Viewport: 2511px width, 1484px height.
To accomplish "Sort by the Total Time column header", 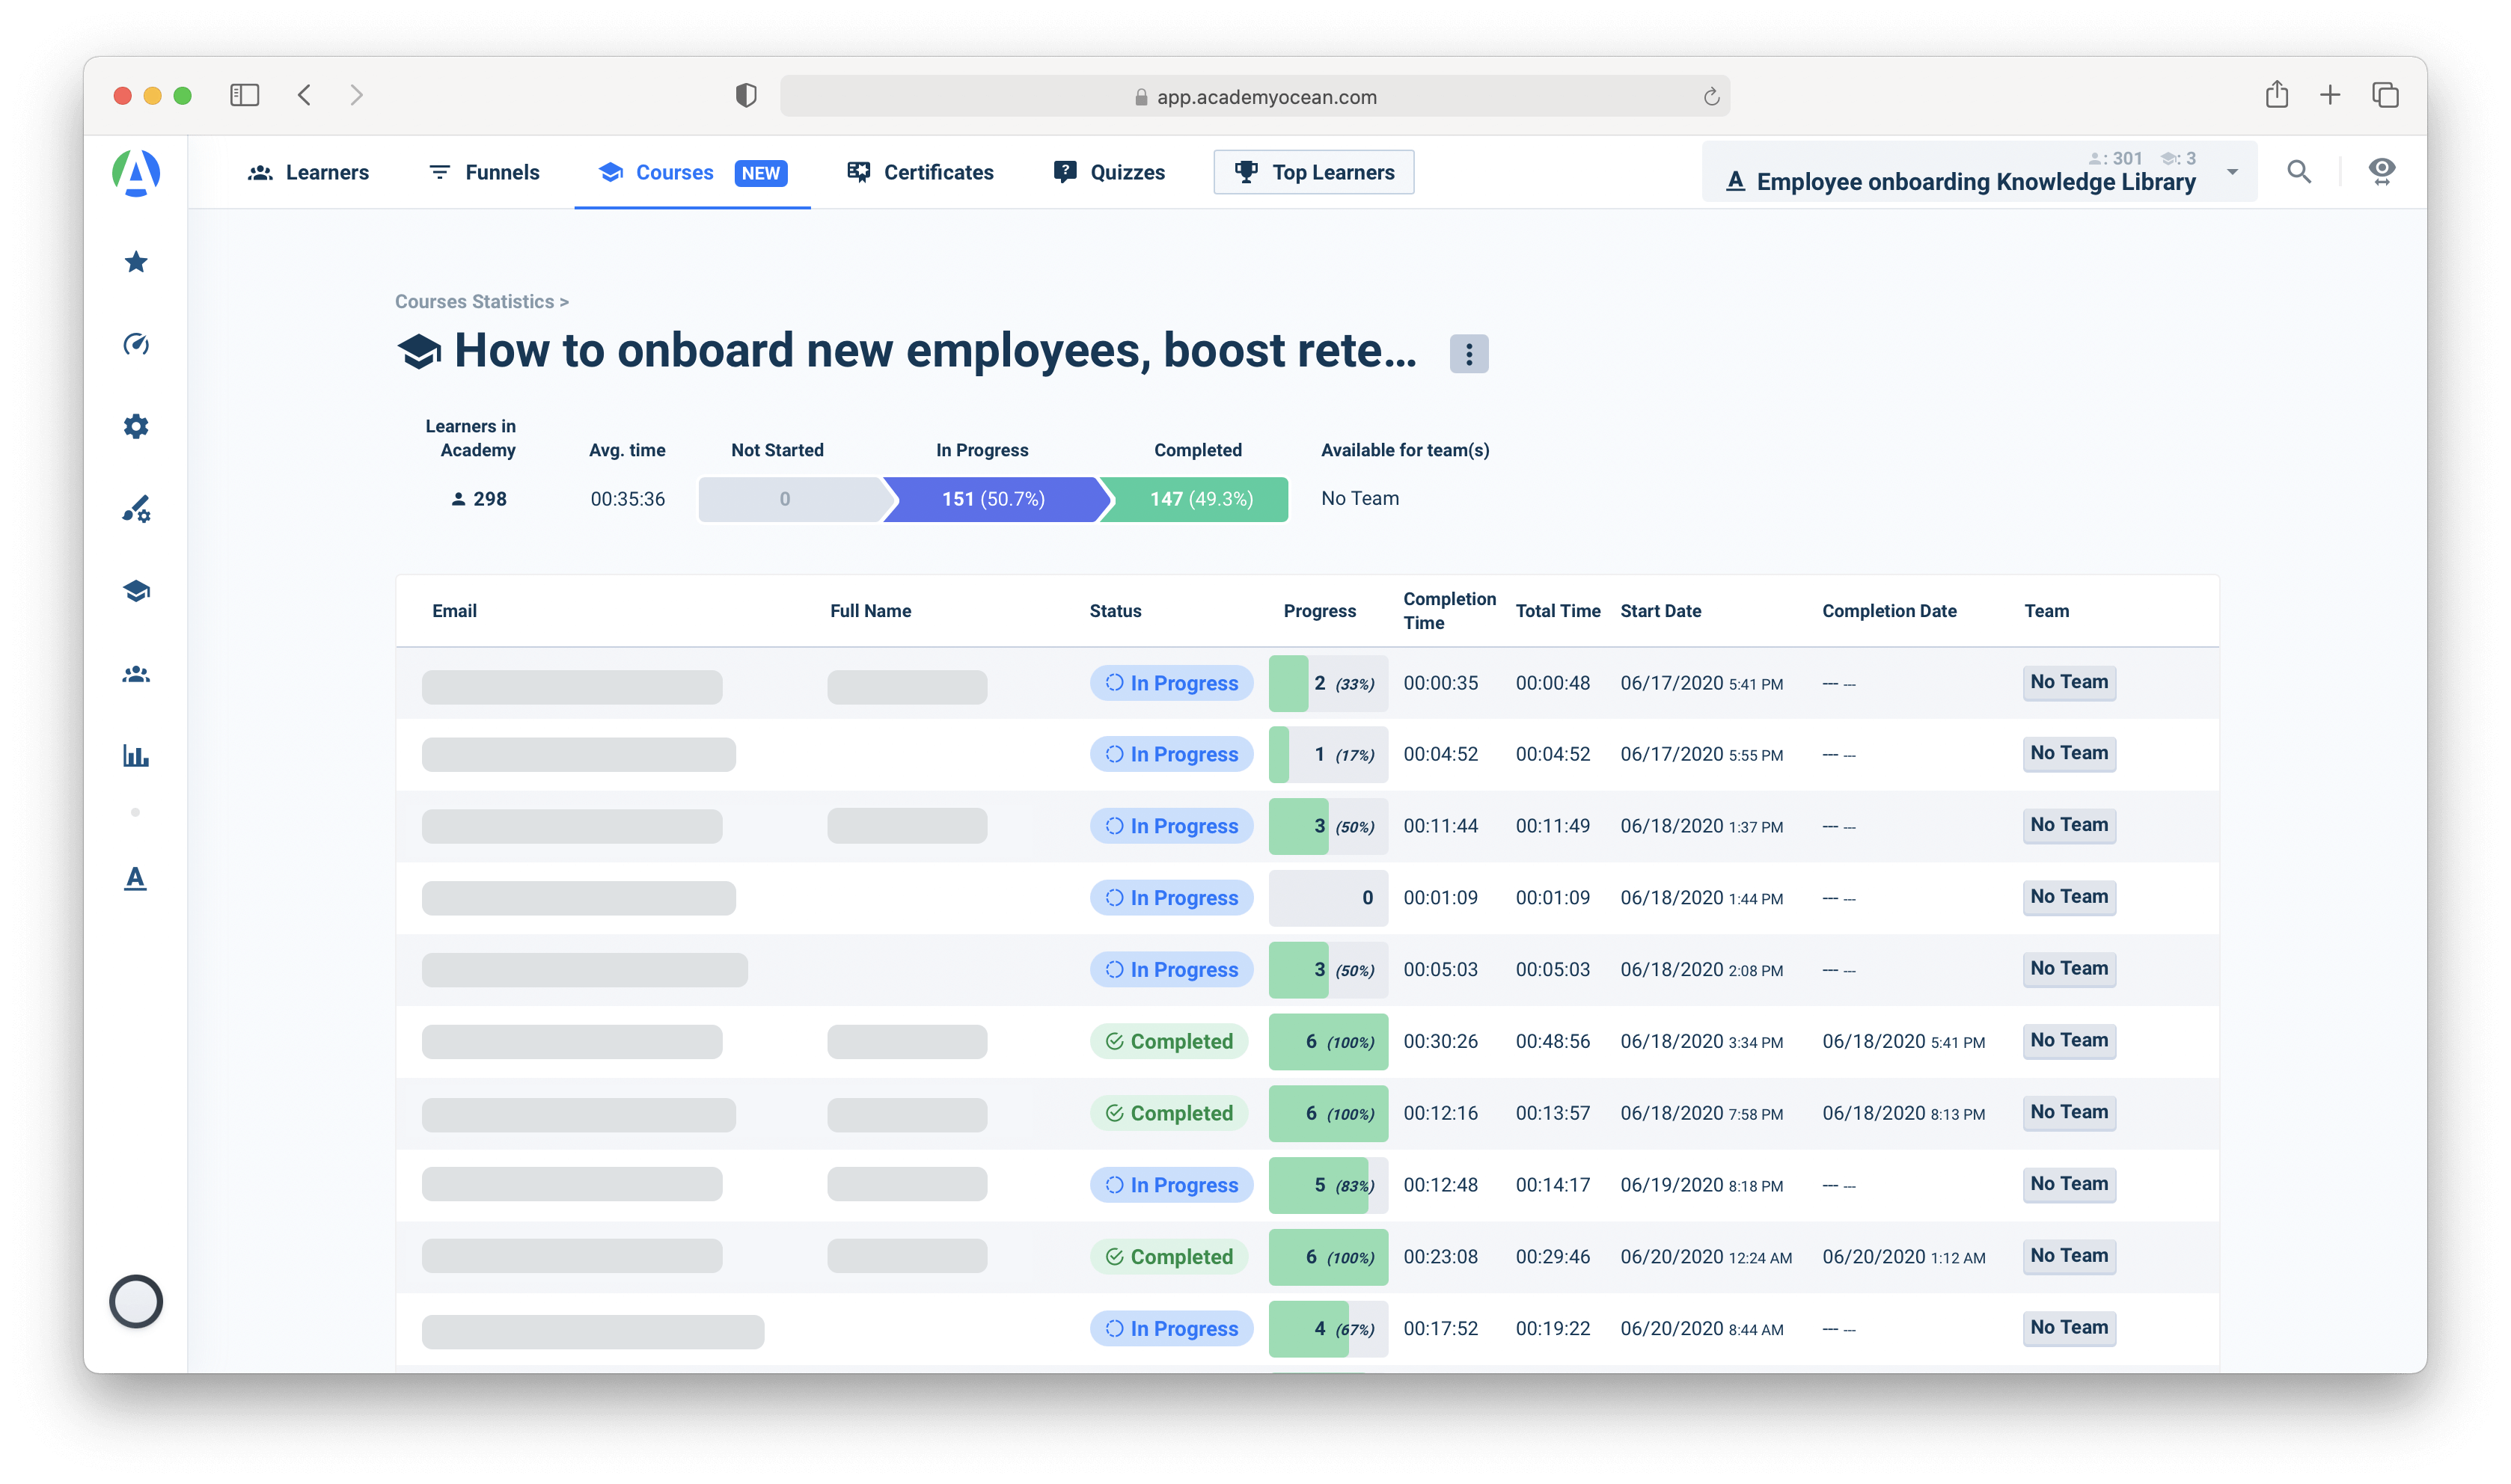I will (1557, 611).
